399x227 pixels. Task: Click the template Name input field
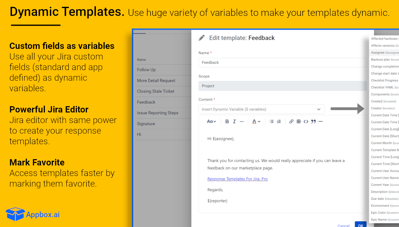tap(282, 63)
